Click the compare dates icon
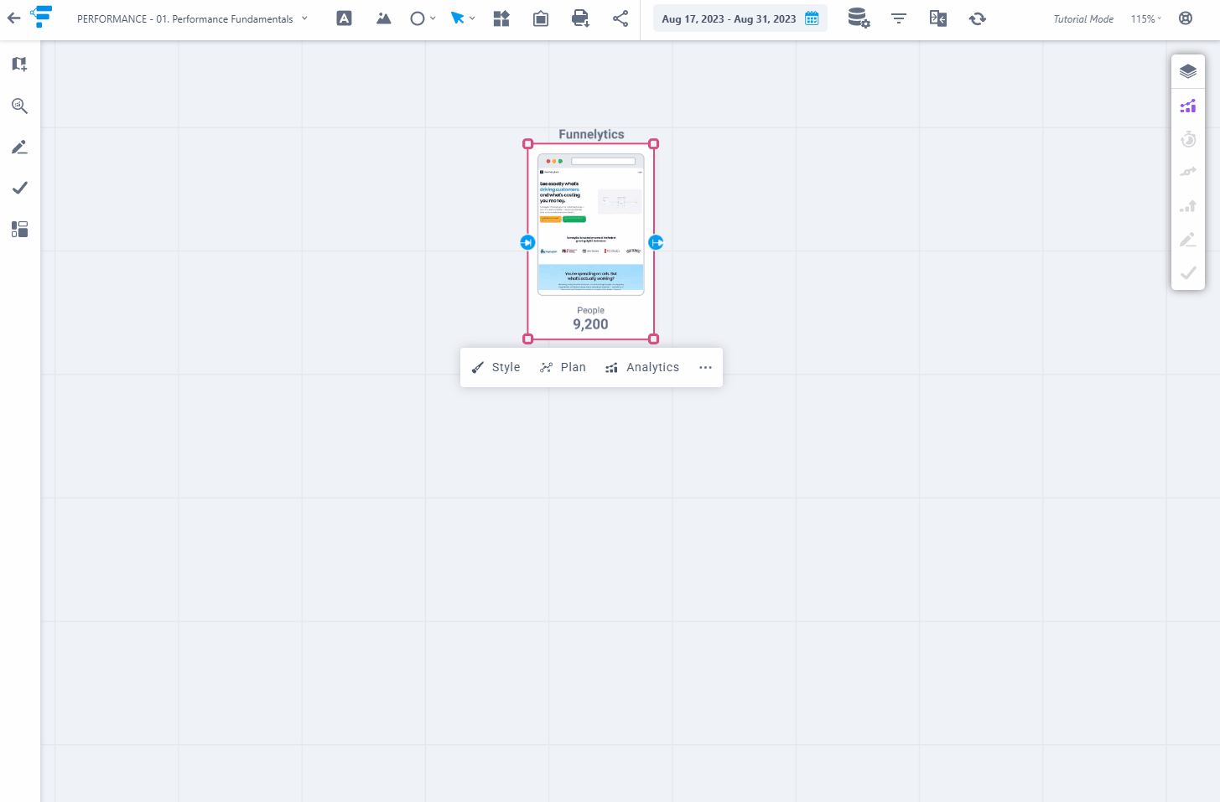The height and width of the screenshot is (802, 1220). pyautogui.click(x=938, y=18)
